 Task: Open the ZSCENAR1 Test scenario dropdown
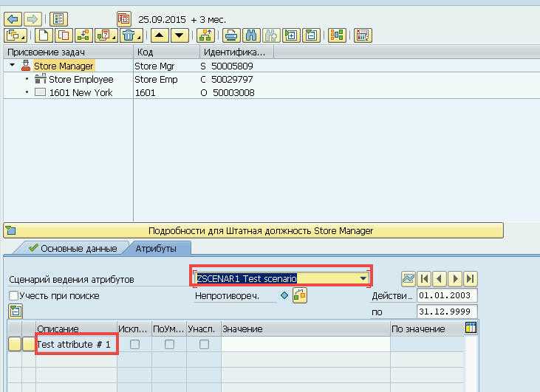363,278
